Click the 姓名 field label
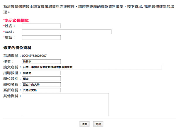This screenshot has width=176, height=131. tap(10, 26)
